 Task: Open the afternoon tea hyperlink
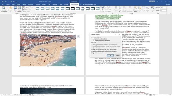coord(108,17)
